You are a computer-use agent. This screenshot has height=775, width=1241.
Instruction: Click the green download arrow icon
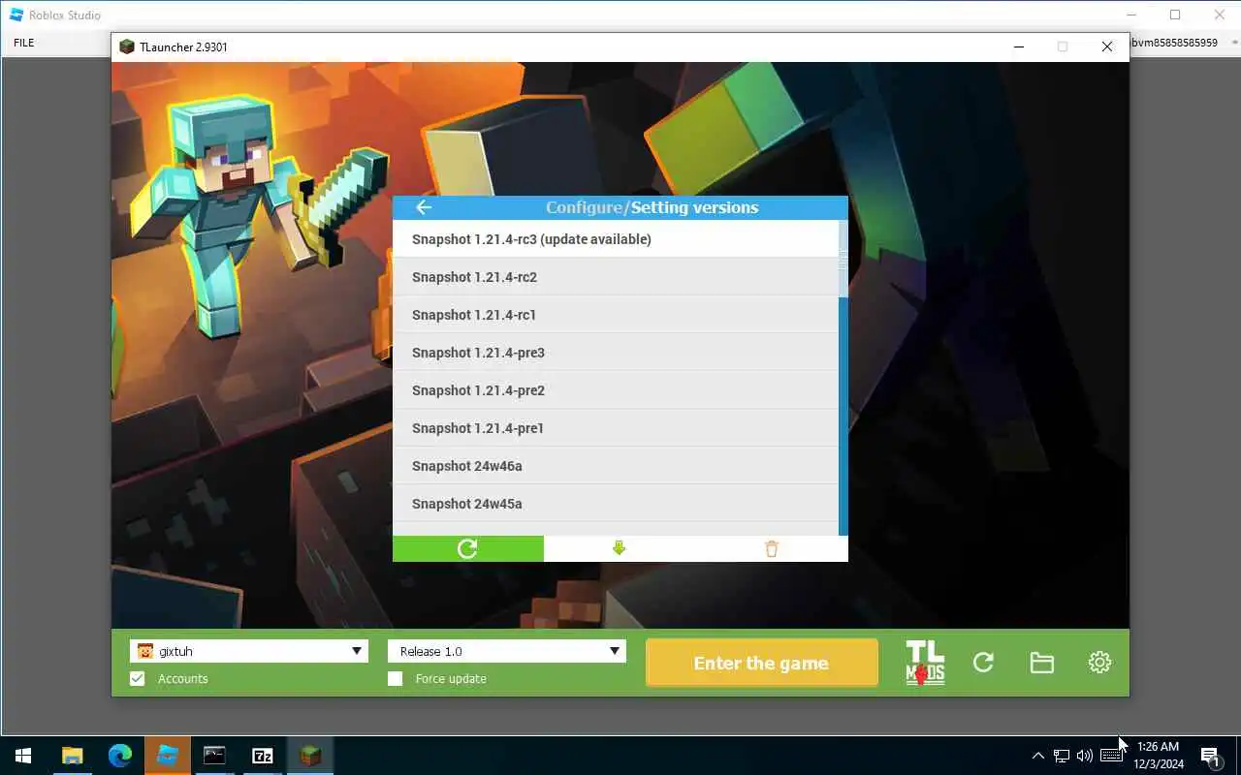coord(620,548)
